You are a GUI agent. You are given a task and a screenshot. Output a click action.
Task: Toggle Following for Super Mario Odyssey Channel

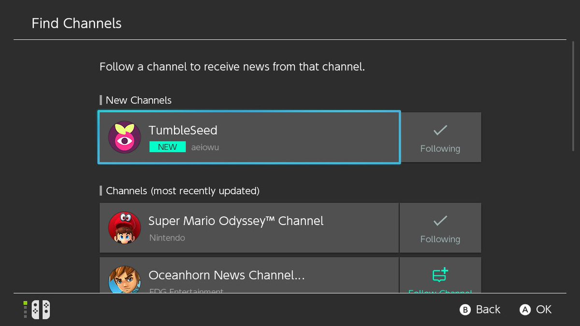pos(440,228)
